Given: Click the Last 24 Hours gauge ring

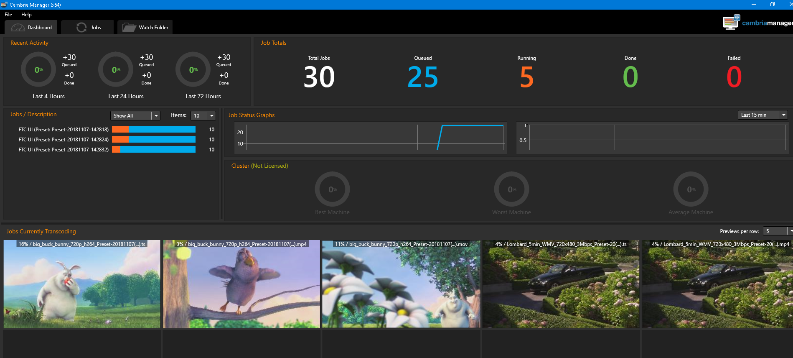Looking at the screenshot, I should point(116,69).
